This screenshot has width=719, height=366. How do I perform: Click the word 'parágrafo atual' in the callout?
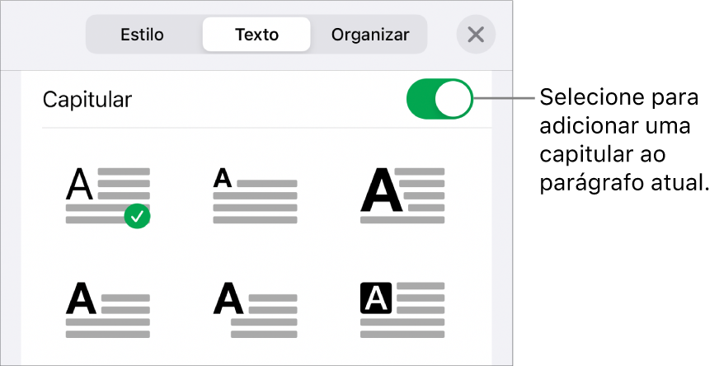624,184
